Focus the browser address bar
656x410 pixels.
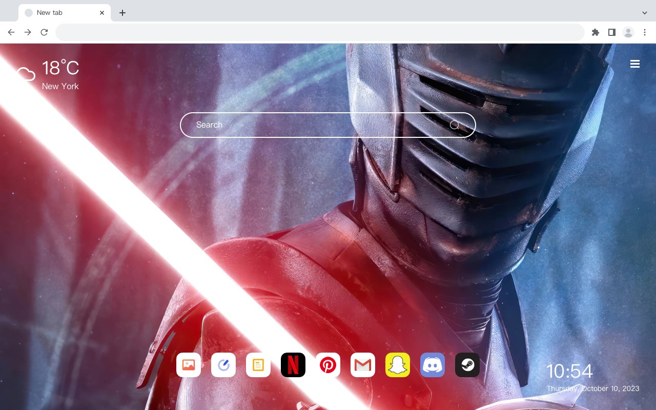pyautogui.click(x=320, y=32)
